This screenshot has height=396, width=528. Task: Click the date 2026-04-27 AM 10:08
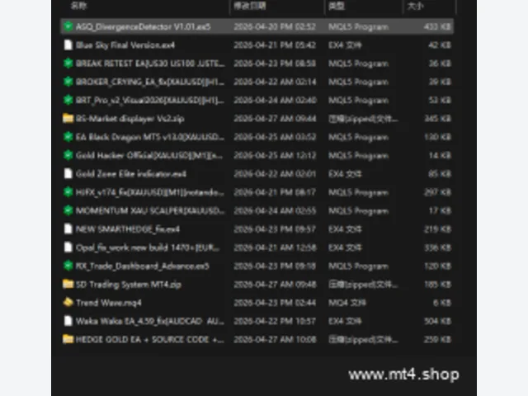275,339
